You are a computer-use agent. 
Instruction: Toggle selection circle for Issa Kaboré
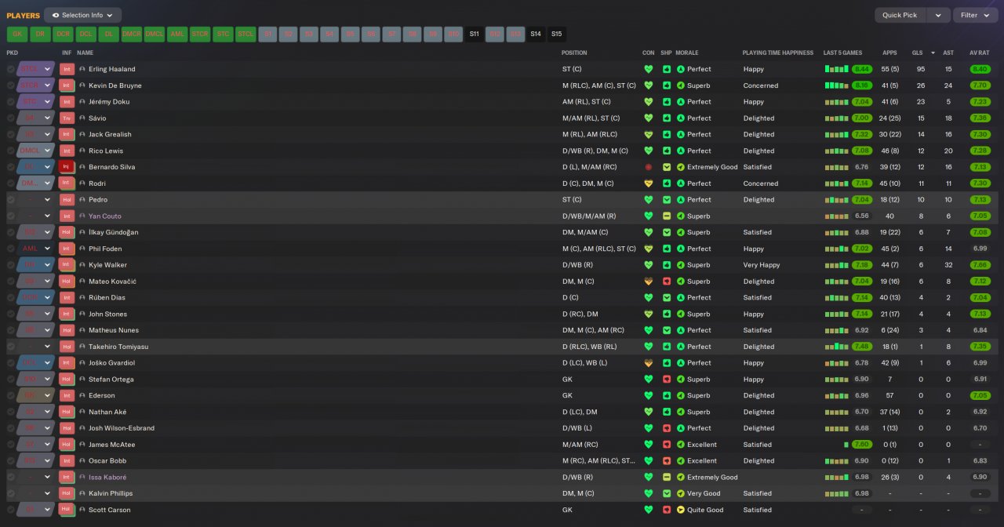(11, 478)
